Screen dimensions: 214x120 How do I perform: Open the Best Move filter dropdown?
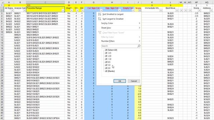[x=177, y=10]
